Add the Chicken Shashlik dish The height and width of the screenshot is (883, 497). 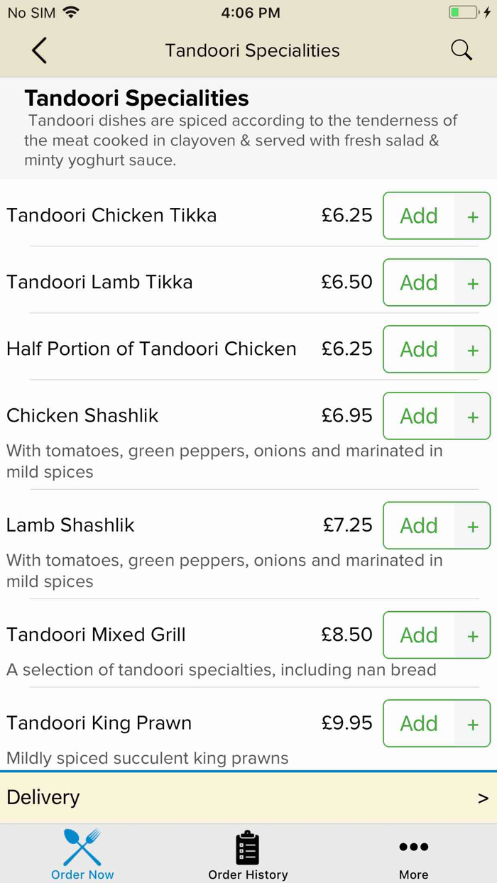[x=419, y=416]
